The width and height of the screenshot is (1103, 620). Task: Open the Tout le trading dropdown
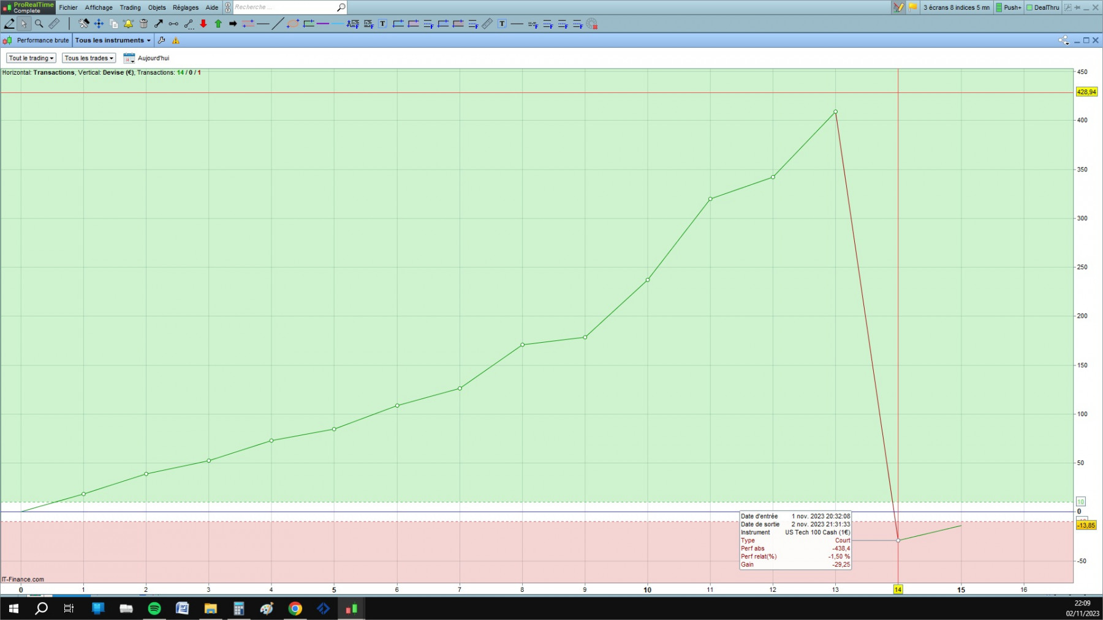31,58
